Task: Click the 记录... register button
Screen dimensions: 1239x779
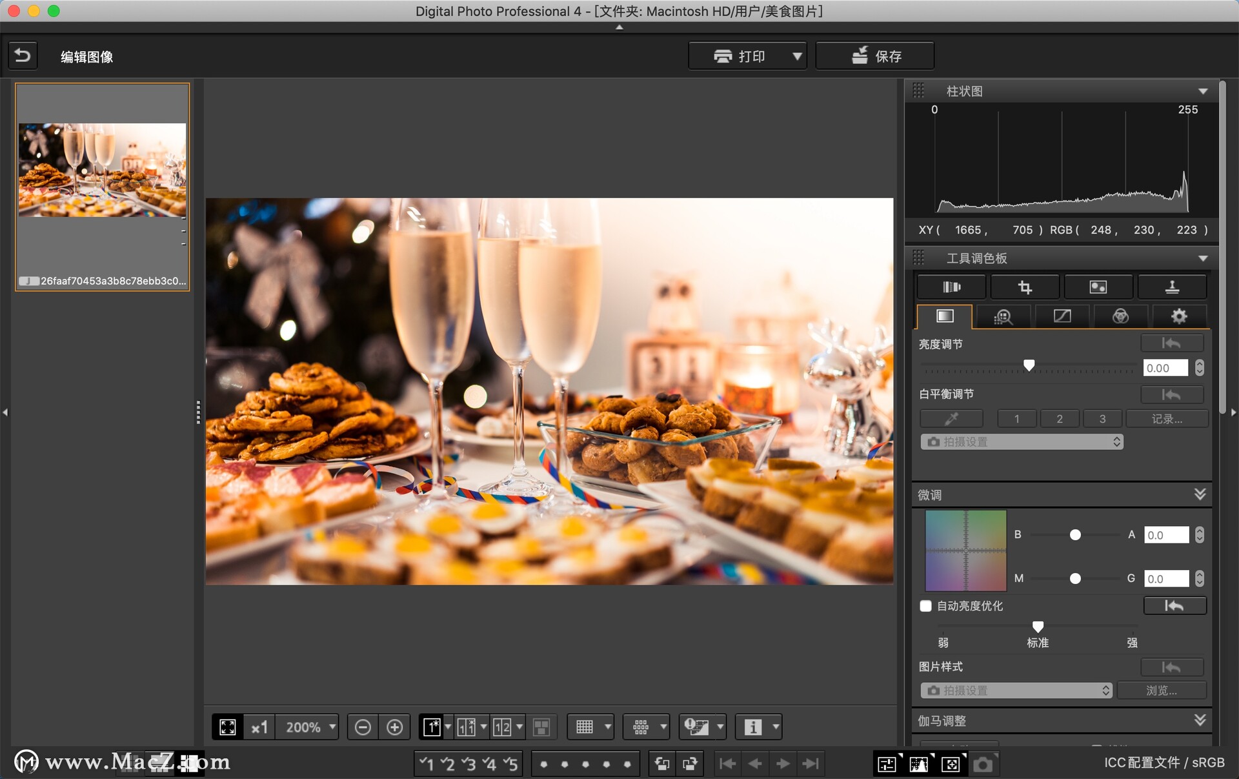Action: (x=1167, y=419)
